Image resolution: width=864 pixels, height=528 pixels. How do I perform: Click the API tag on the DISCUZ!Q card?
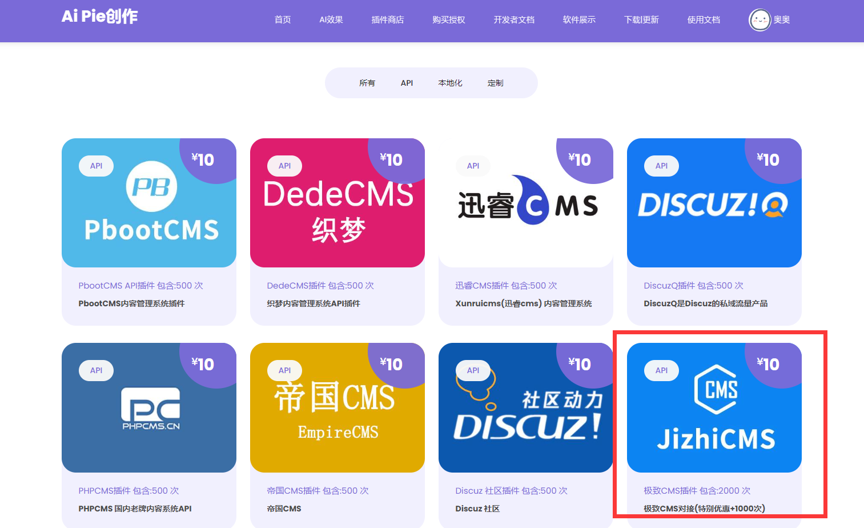click(661, 166)
